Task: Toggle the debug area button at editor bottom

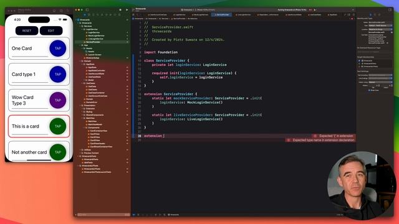Action: 133,215
